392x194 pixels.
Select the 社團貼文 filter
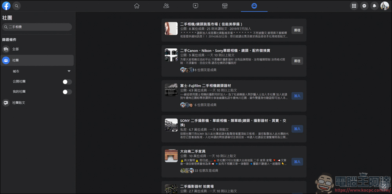(18, 102)
